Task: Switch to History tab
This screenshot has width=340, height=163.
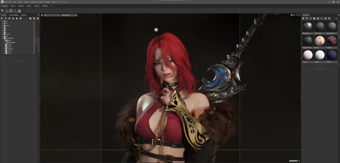Action: pyautogui.click(x=24, y=15)
